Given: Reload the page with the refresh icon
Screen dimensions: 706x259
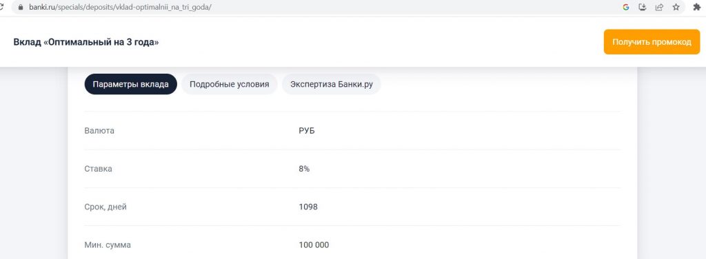Looking at the screenshot, I should click(x=1, y=8).
